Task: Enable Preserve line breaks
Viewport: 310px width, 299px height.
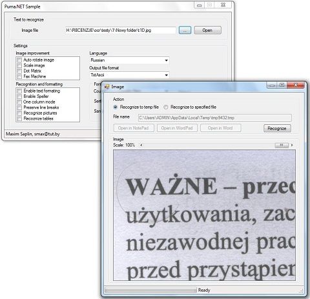Action: 19,107
